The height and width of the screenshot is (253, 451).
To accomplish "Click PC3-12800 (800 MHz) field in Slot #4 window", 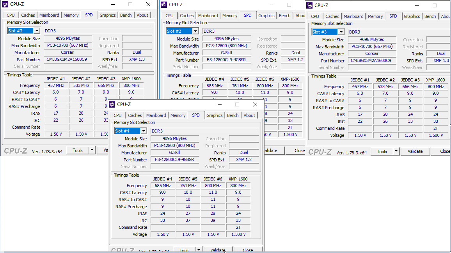I will (x=175, y=145).
